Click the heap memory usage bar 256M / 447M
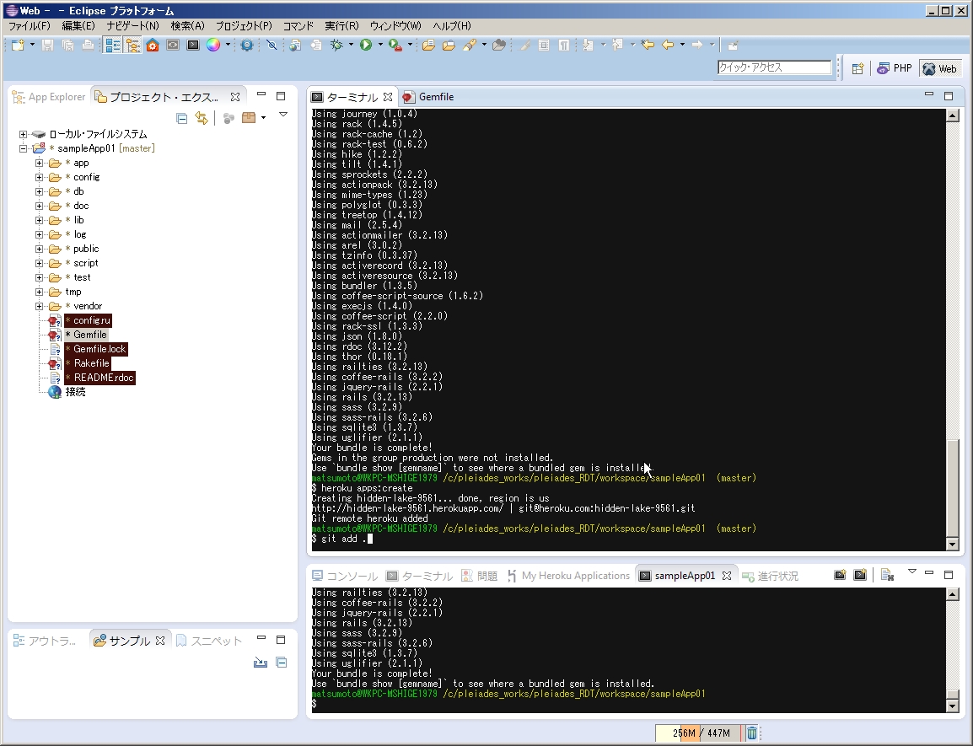Screen dimensions: 973x746 [699, 733]
